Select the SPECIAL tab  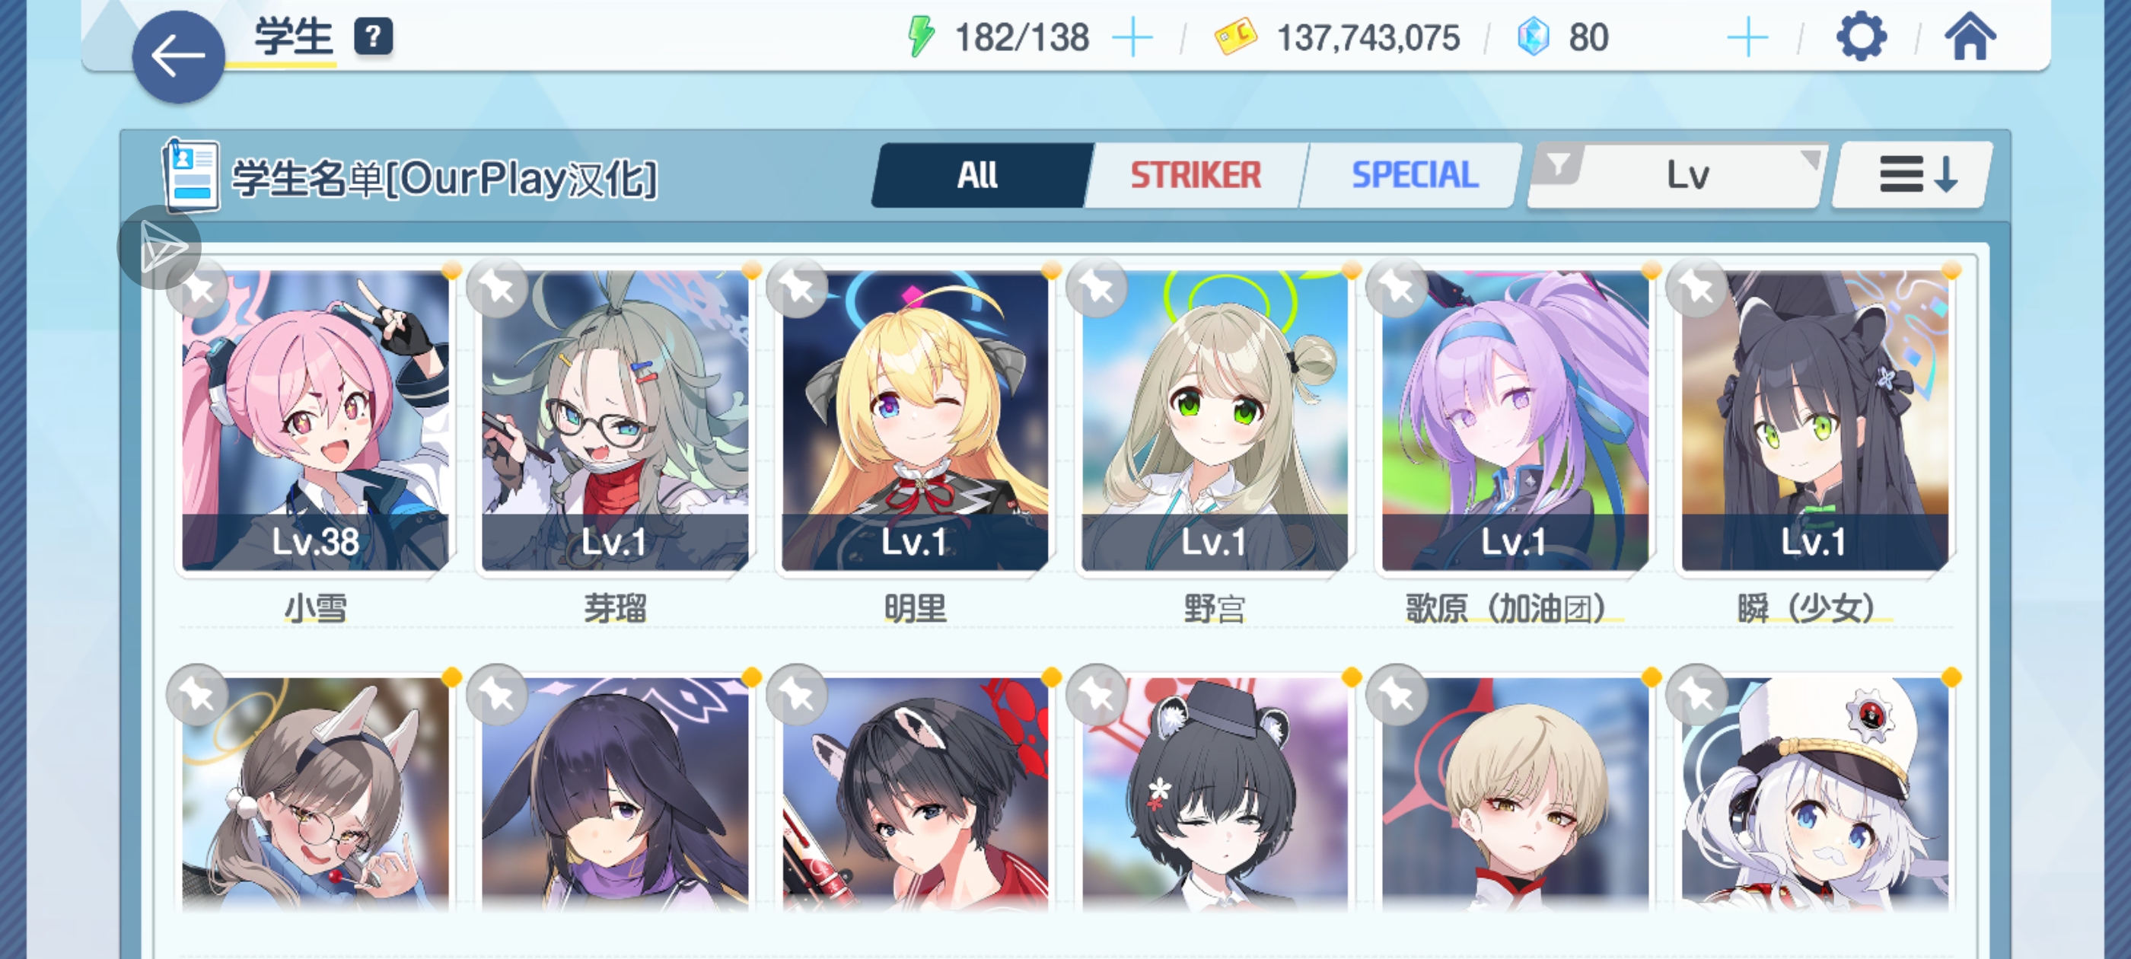click(x=1415, y=174)
